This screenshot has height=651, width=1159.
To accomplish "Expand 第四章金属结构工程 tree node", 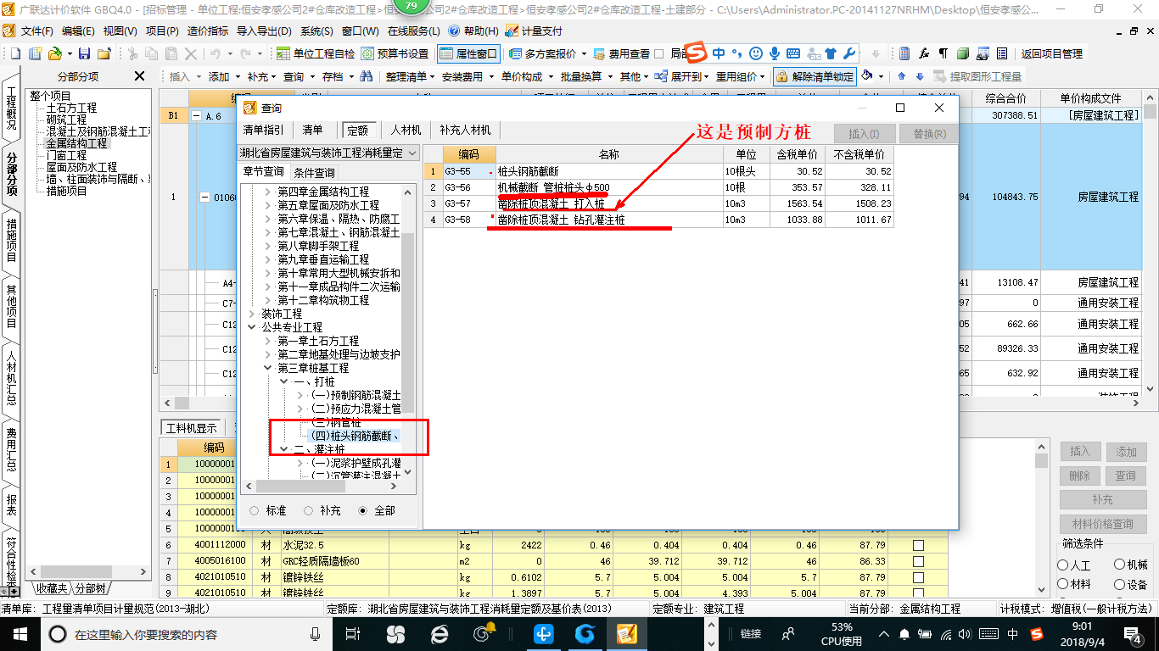I will (268, 192).
